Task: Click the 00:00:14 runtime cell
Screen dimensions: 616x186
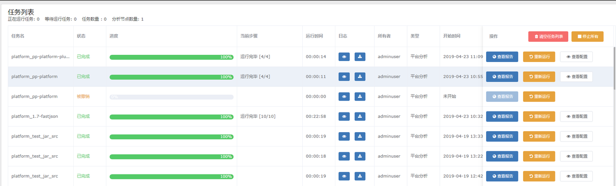Action: click(x=316, y=57)
